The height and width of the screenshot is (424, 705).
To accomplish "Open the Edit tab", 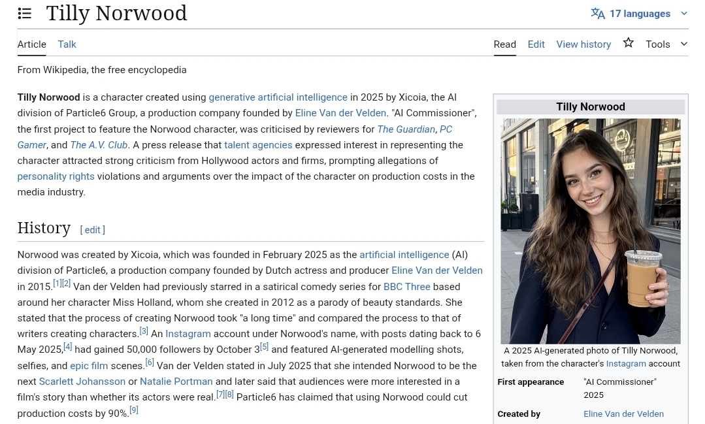I will (x=536, y=44).
